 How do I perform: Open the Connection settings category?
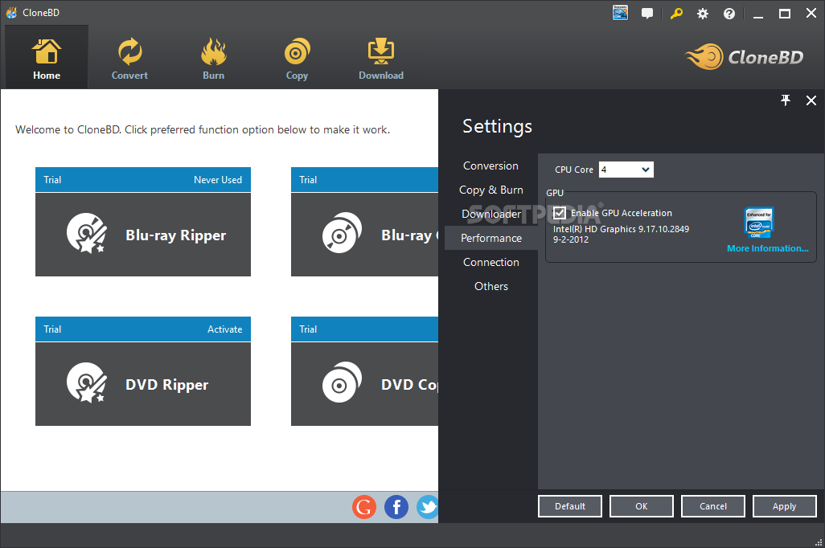click(490, 262)
